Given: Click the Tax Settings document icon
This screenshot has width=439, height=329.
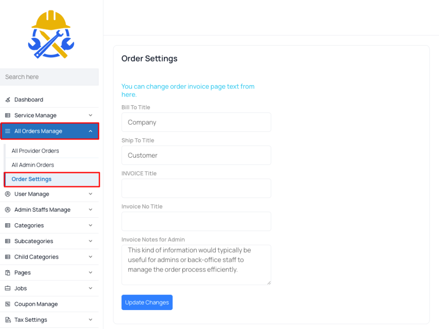Looking at the screenshot, I should (x=8, y=320).
